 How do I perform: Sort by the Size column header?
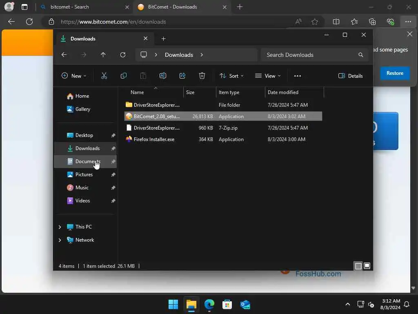coord(200,92)
